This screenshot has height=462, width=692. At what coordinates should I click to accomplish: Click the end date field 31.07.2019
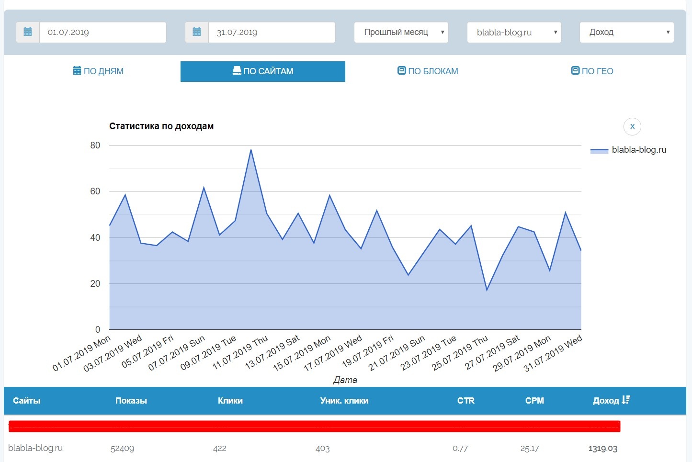click(272, 32)
